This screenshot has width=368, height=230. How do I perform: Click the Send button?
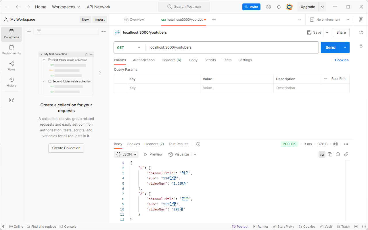point(330,47)
